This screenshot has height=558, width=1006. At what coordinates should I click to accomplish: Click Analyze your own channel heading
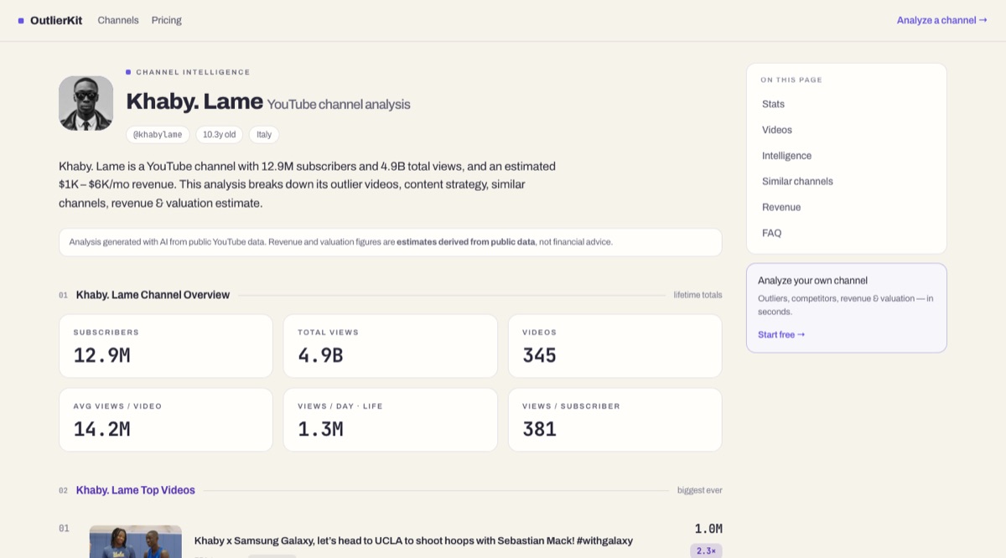[812, 281]
